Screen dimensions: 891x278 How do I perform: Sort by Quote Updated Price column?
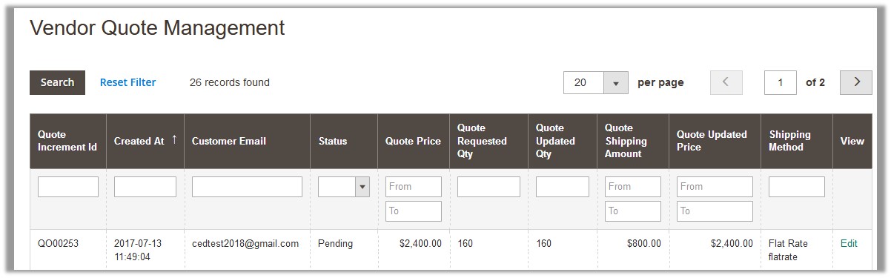click(x=715, y=141)
